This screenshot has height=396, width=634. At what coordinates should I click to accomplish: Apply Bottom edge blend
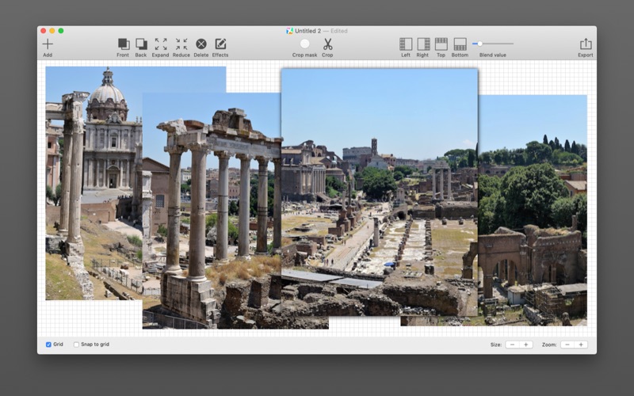click(460, 44)
